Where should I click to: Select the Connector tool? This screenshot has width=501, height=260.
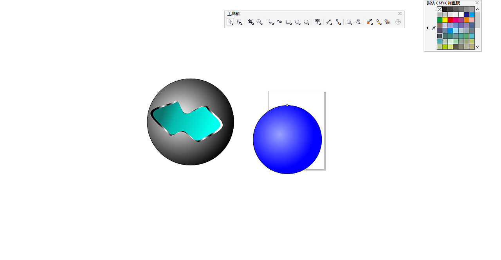(x=339, y=22)
